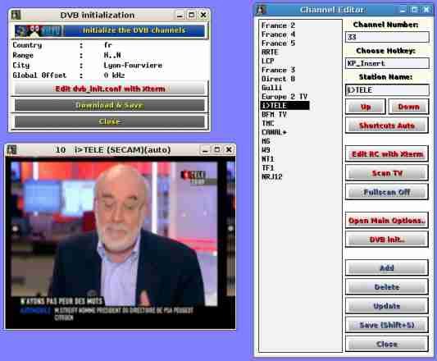Click the Choose Hotkey field
The image size is (437, 361).
[387, 63]
